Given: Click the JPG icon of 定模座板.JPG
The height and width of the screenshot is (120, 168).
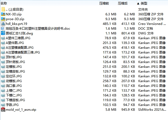Looking at the screenshot, I should pyautogui.click(x=3, y=72).
